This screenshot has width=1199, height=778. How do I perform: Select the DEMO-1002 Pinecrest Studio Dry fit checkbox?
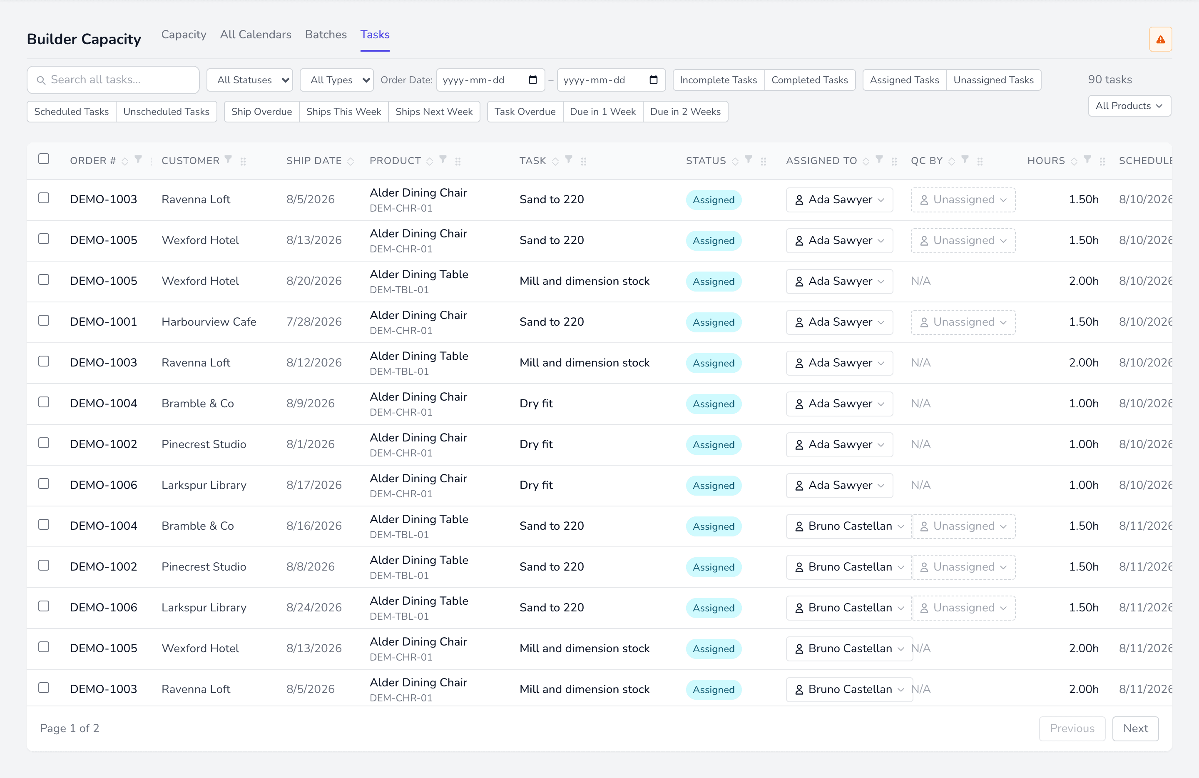(44, 443)
